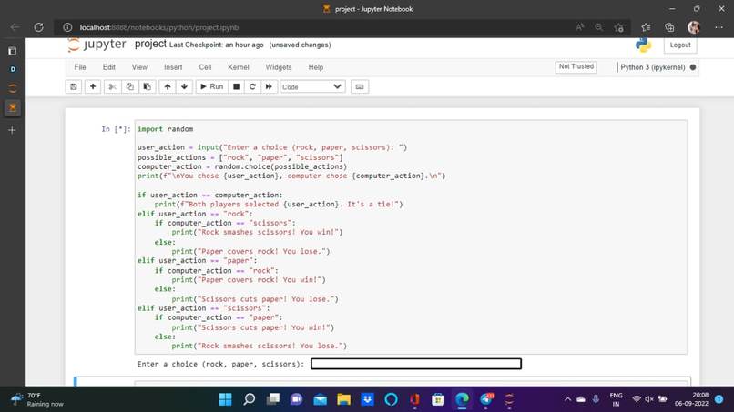Open Microsoft Store from taskbar

coord(438,399)
